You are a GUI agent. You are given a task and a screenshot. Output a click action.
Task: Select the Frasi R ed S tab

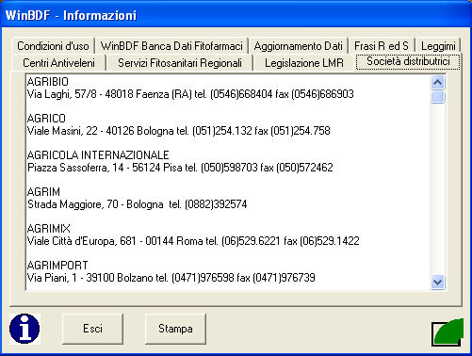382,46
